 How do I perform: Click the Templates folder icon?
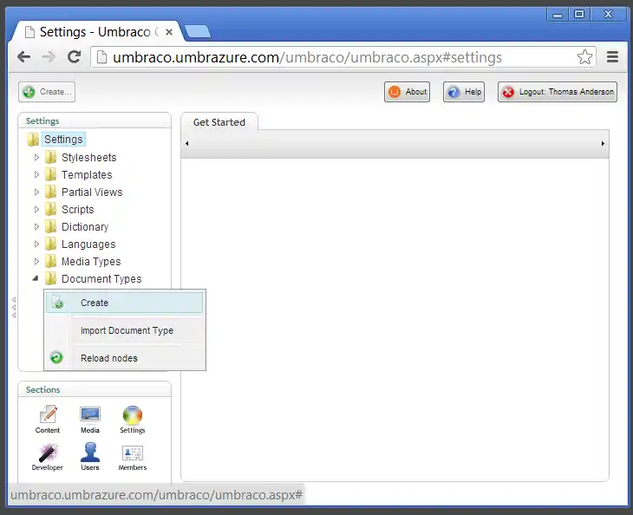tap(50, 174)
